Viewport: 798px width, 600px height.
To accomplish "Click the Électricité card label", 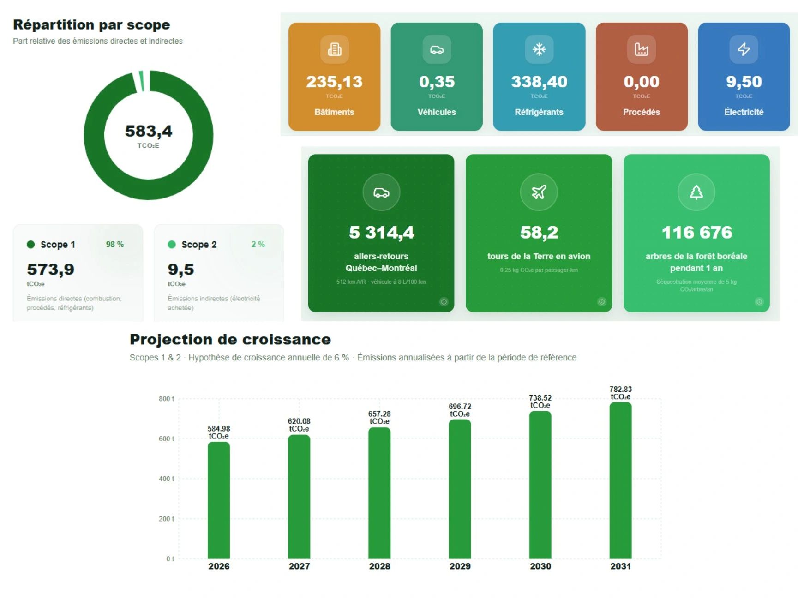I will (x=744, y=112).
